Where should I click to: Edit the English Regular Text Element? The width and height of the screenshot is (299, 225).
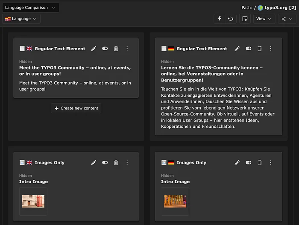(x=94, y=49)
